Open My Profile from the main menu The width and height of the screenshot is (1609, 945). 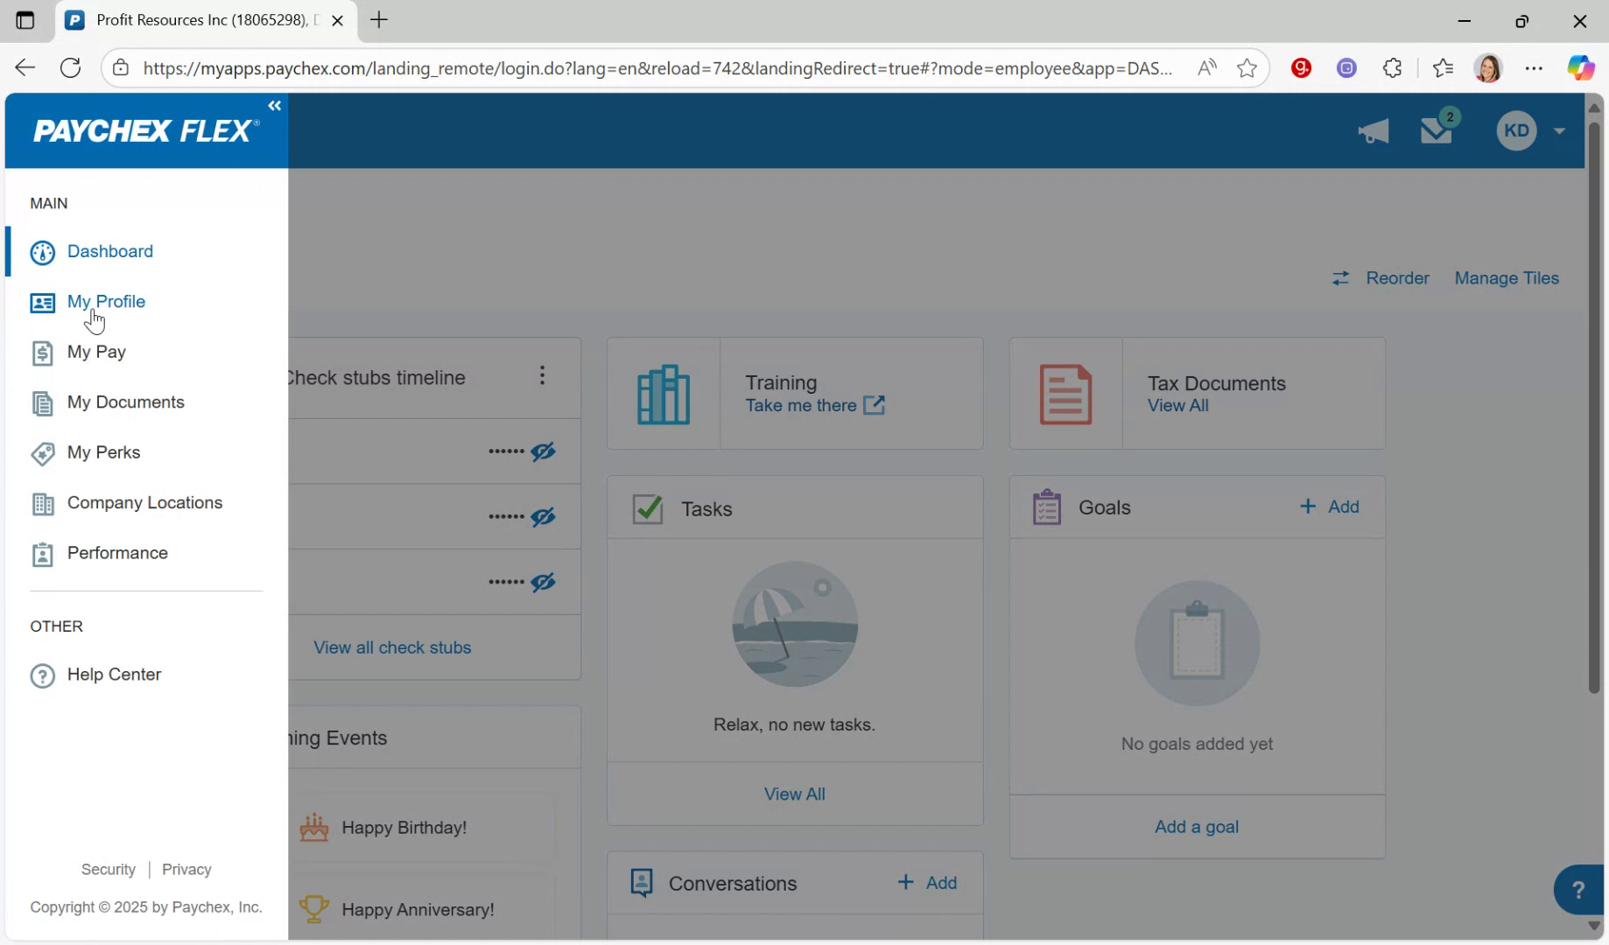tap(106, 301)
